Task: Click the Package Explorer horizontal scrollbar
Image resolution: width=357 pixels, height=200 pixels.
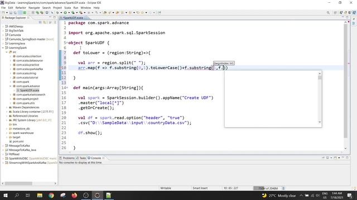Action: coord(18,183)
